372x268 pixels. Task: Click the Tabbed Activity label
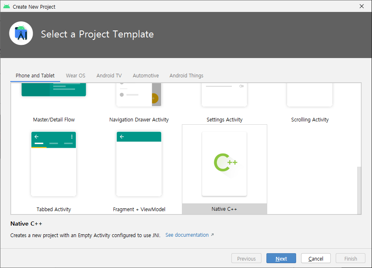coord(54,209)
